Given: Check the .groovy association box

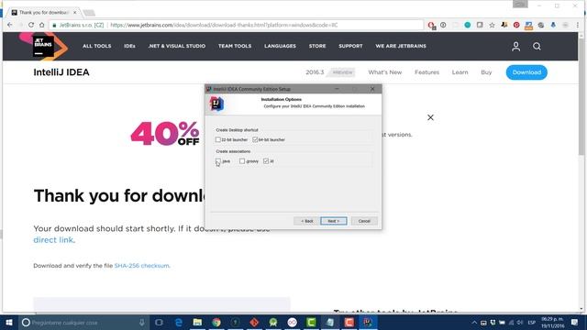Looking at the screenshot, I should click(242, 161).
